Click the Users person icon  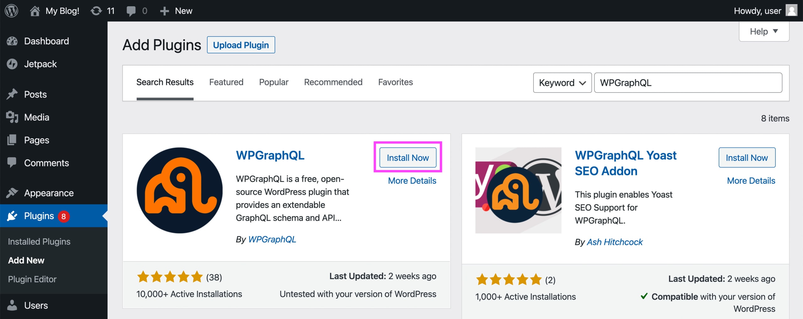(12, 305)
